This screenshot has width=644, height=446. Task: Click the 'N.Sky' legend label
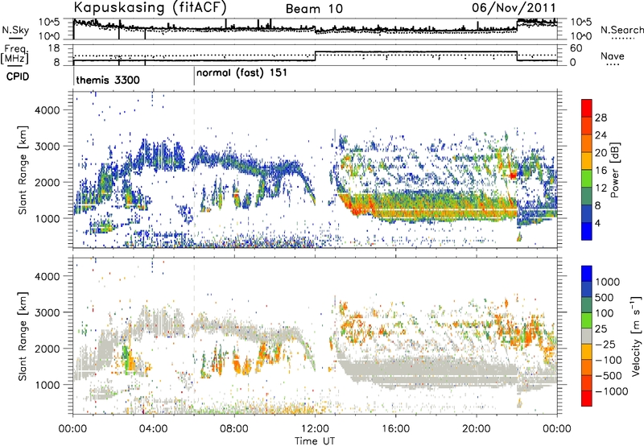pyautogui.click(x=15, y=30)
